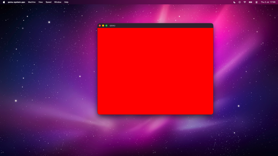Open the Machine menu
Screen dimensions: 278x156
click(x=32, y=2)
